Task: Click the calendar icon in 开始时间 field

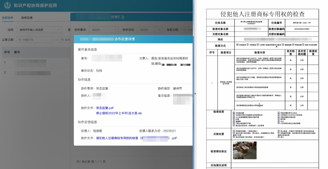Action: (20, 40)
